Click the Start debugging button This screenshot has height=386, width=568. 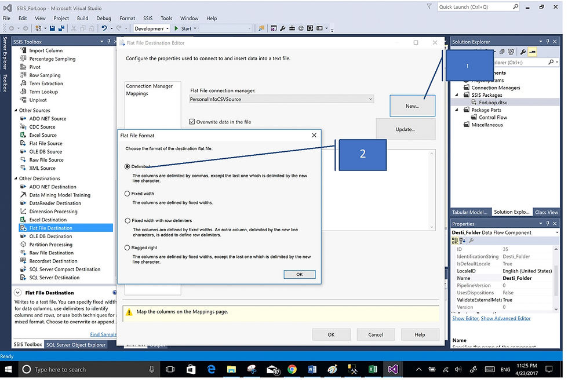(183, 28)
